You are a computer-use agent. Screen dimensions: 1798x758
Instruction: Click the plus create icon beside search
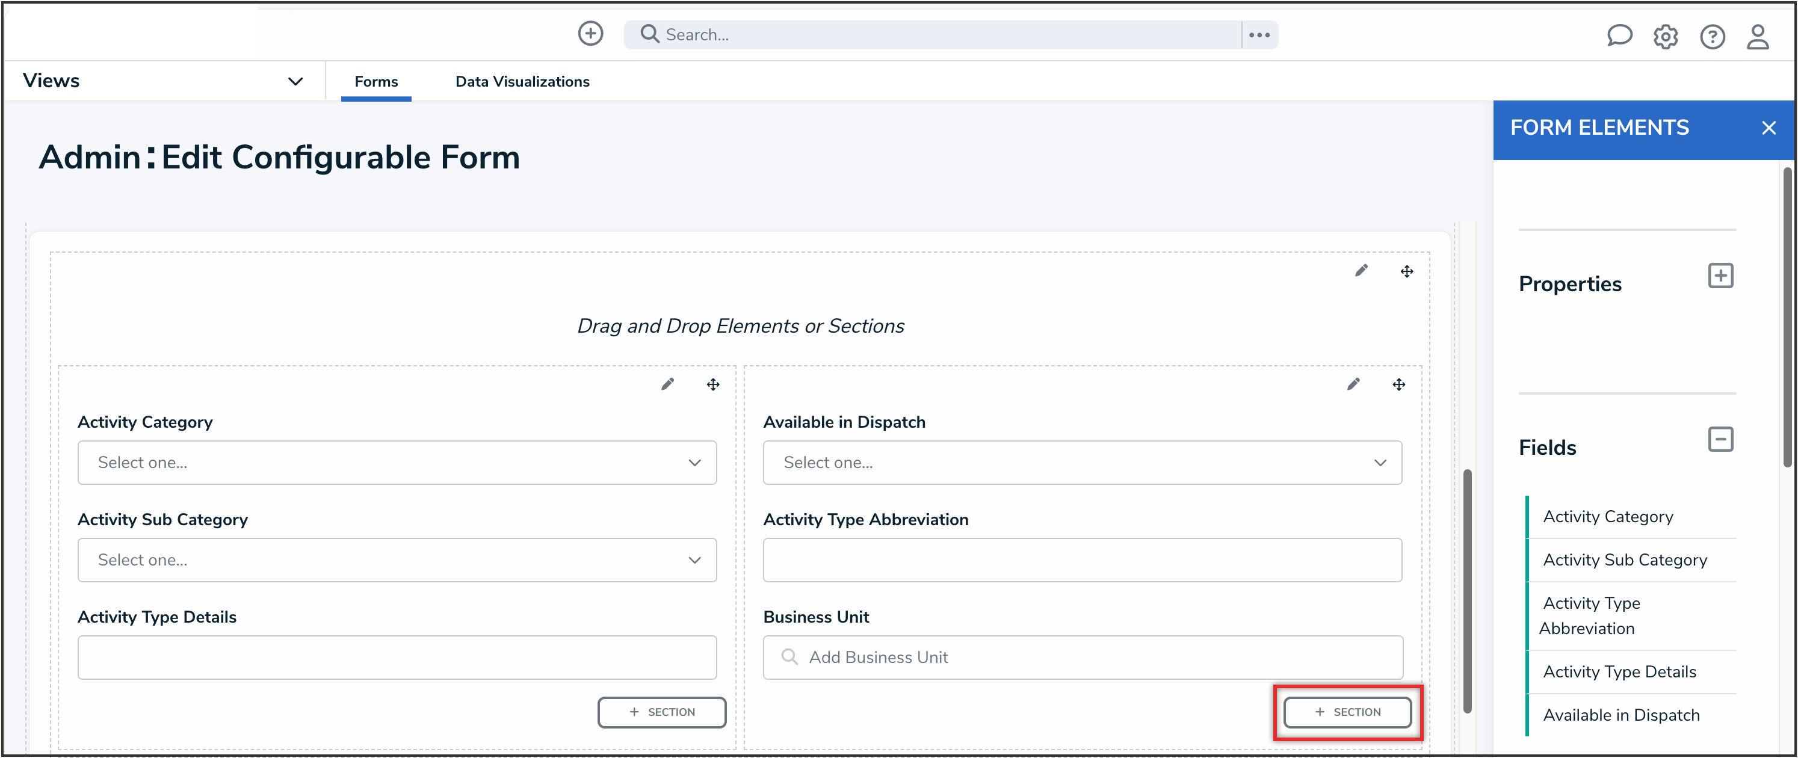590,34
